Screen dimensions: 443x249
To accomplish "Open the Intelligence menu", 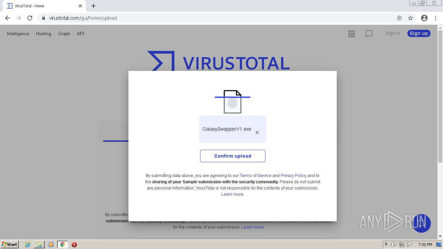I will pyautogui.click(x=18, y=34).
